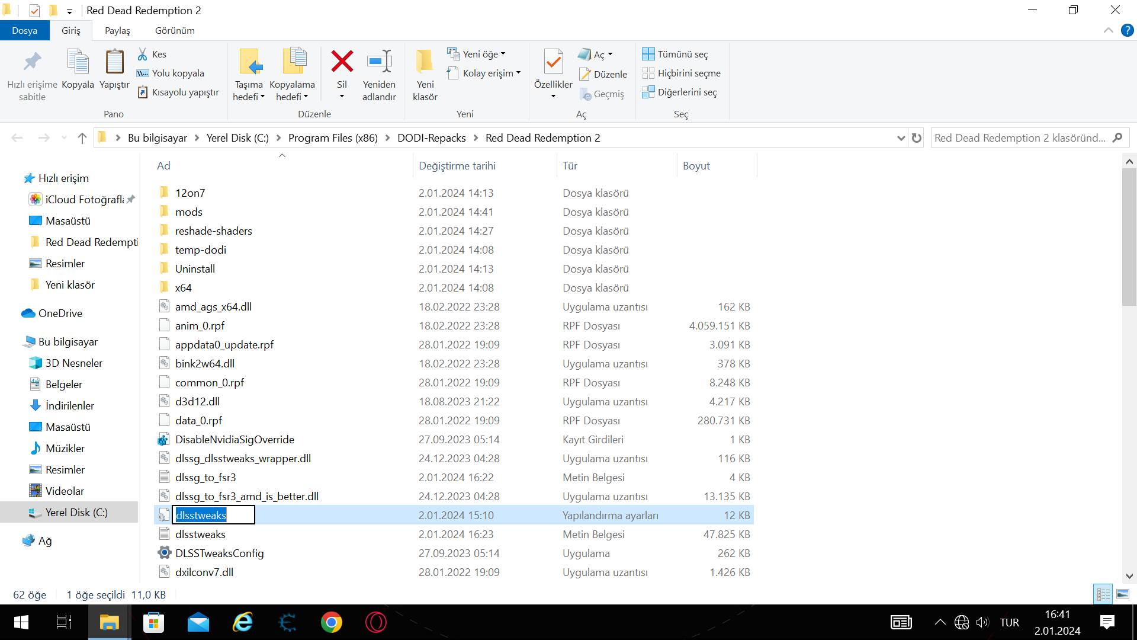This screenshot has width=1137, height=640.
Task: Open the Paylaş ribbon tab
Action: [x=117, y=31]
